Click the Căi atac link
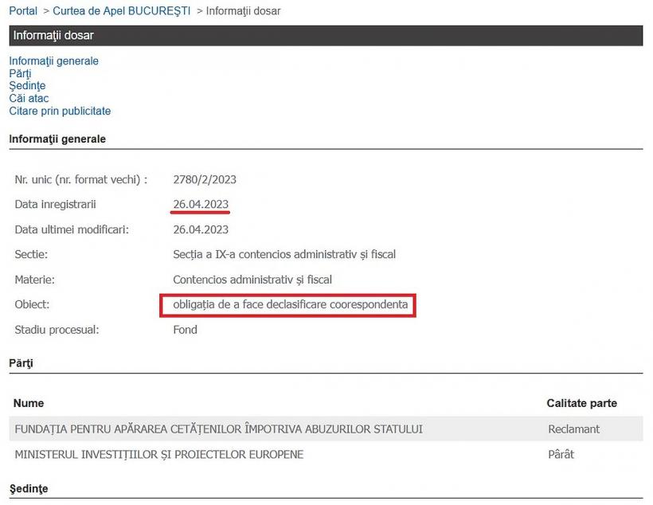The width and height of the screenshot is (653, 505). (28, 98)
